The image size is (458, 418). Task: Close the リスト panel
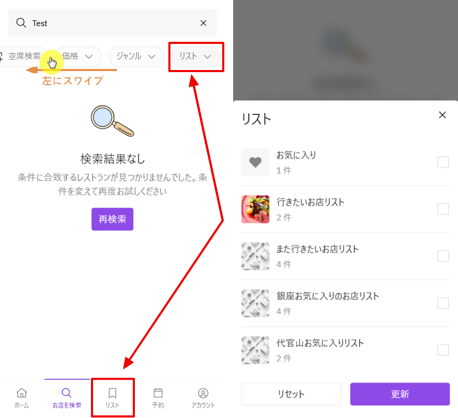tap(442, 115)
